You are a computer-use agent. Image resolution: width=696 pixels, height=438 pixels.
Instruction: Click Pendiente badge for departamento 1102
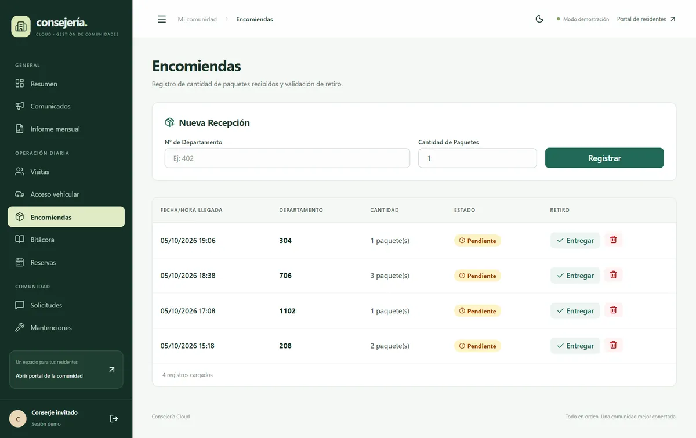(477, 311)
